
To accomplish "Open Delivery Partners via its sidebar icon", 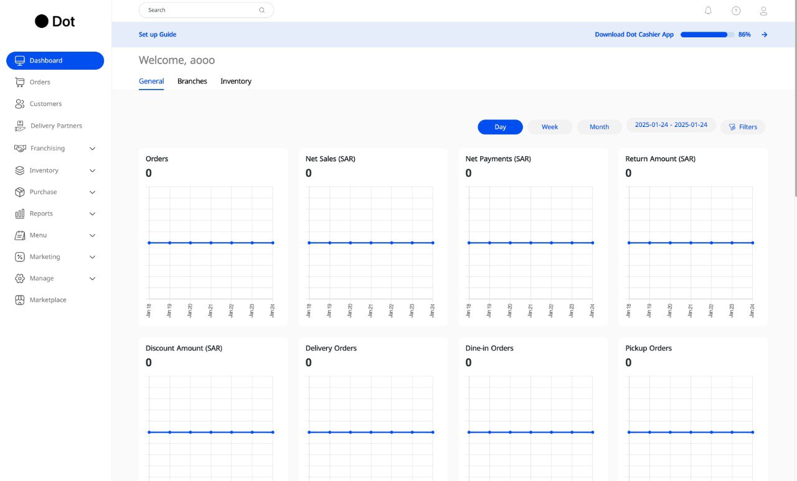I will [21, 126].
